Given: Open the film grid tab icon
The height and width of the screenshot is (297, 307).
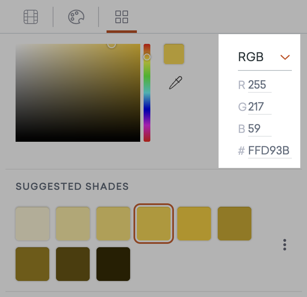Looking at the screenshot, I should [31, 17].
